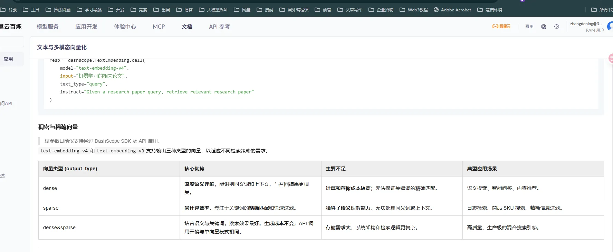
Task: Expand the zhangdening account menu
Action: (x=586, y=27)
